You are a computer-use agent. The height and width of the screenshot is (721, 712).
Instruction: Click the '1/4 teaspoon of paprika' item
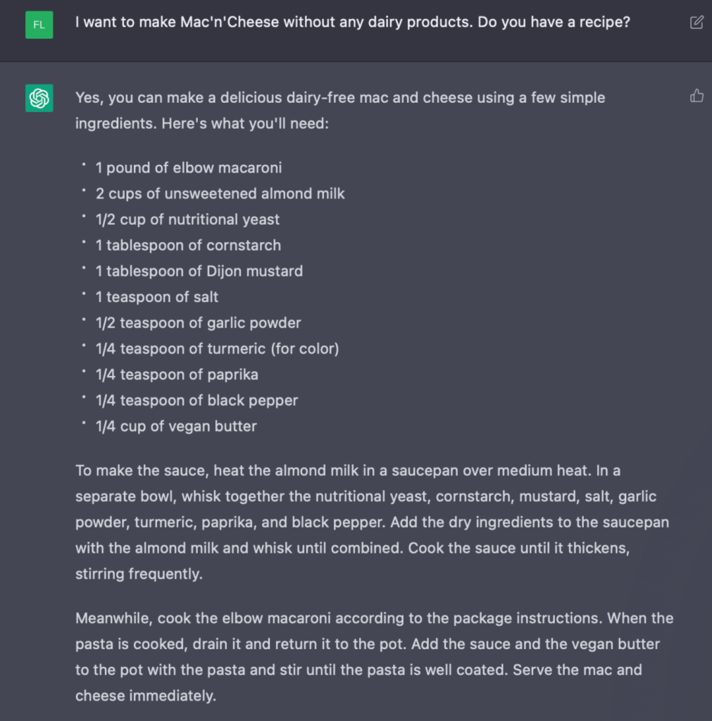[x=177, y=375]
